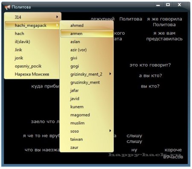
Task: Play the phrase 'а вы кто?'
Action: coord(151,76)
